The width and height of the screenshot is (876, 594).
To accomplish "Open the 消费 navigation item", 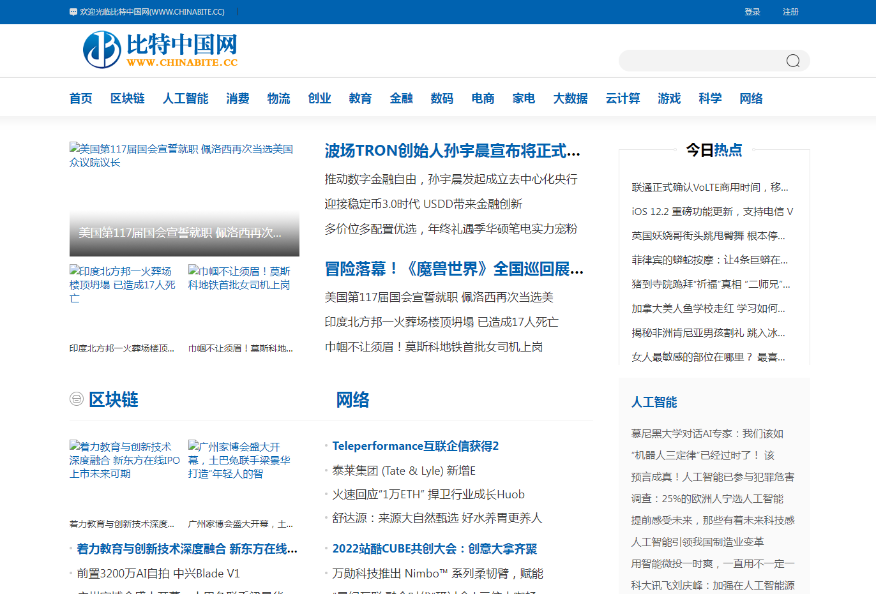I will 238,98.
